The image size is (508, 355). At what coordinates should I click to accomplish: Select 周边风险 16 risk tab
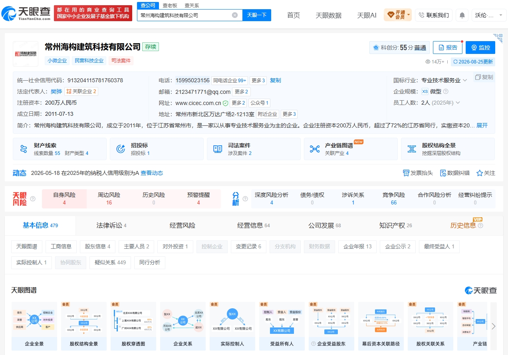(x=109, y=198)
